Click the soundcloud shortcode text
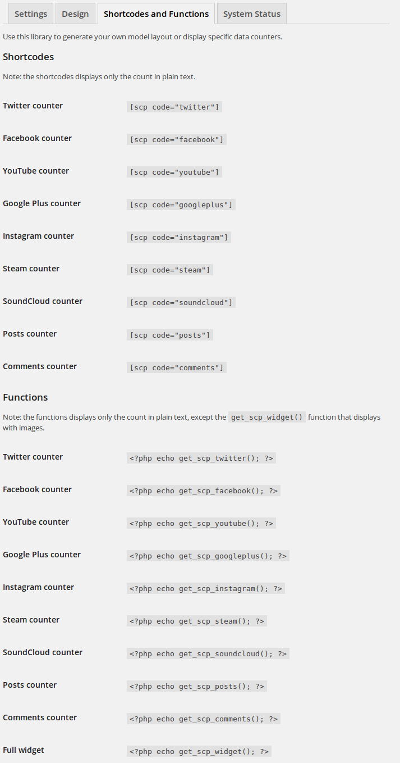 point(181,302)
